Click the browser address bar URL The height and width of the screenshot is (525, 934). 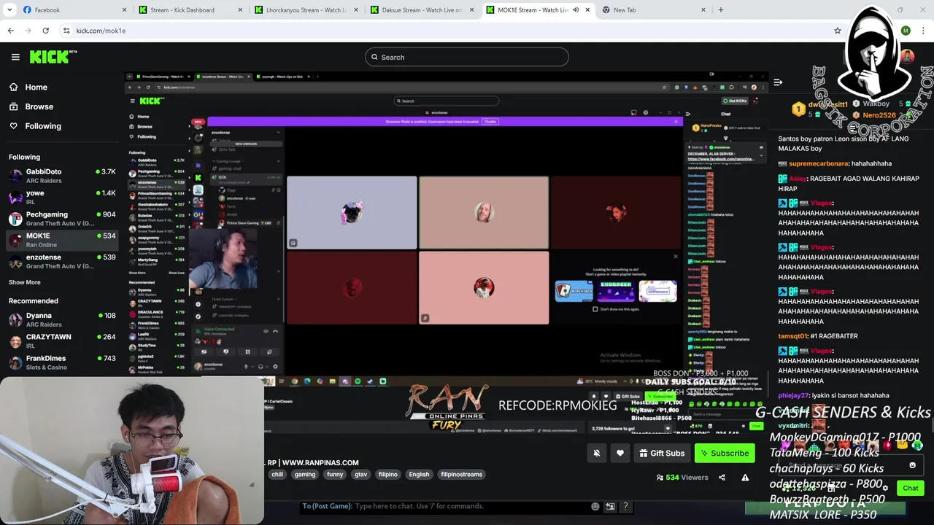tap(101, 31)
